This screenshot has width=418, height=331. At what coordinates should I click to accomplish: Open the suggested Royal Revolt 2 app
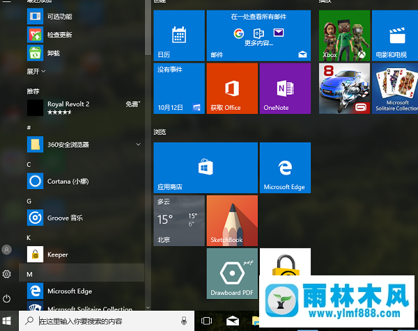pyautogui.click(x=82, y=108)
